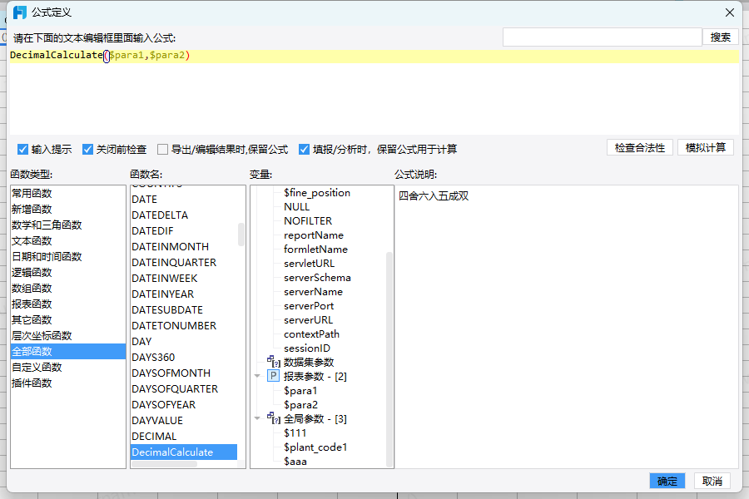Select 数组函数 function type

tap(68, 288)
